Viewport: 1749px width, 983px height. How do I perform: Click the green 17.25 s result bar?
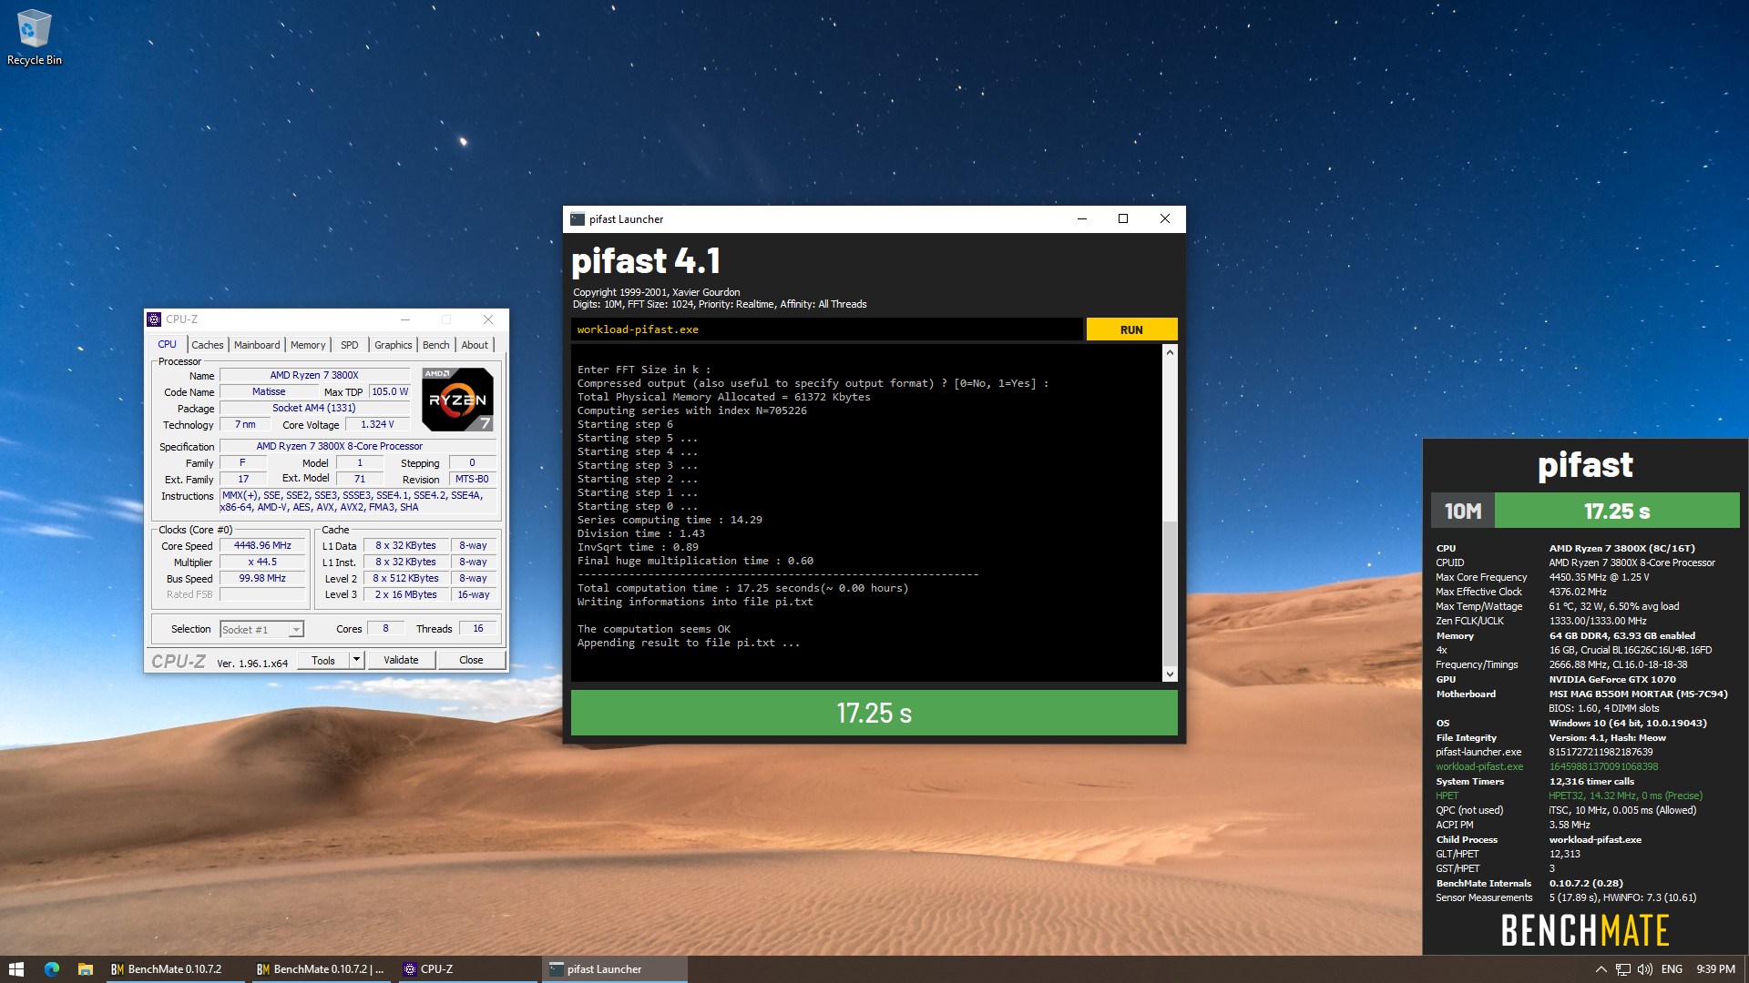[x=874, y=713]
